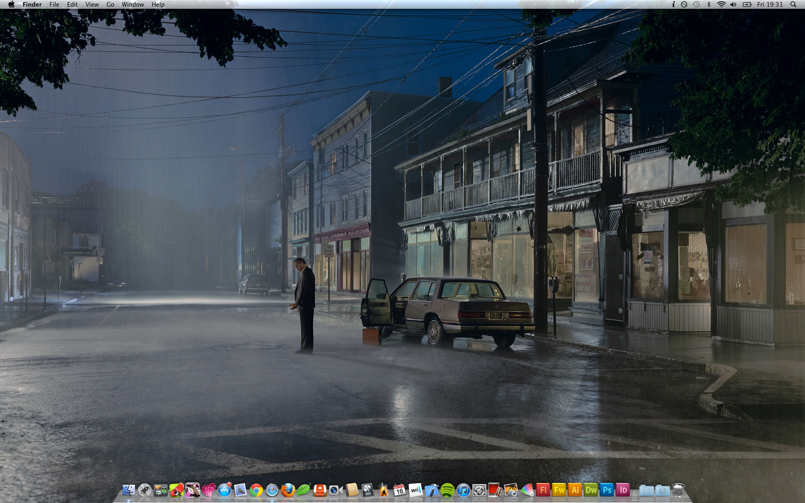
Task: Open the Help menu
Action: pos(158,4)
